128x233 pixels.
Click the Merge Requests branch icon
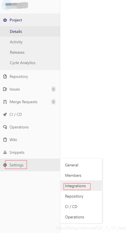click(5, 102)
